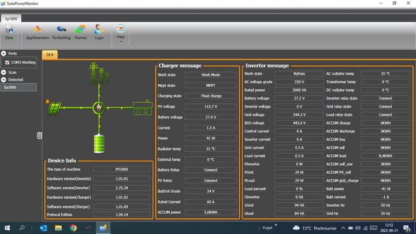Click the solar panel diagram icon
This screenshot has height=234, width=416.
(x=54, y=108)
